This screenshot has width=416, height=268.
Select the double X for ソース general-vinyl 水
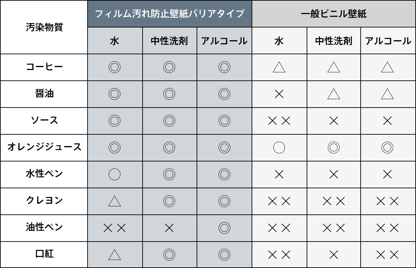279,121
